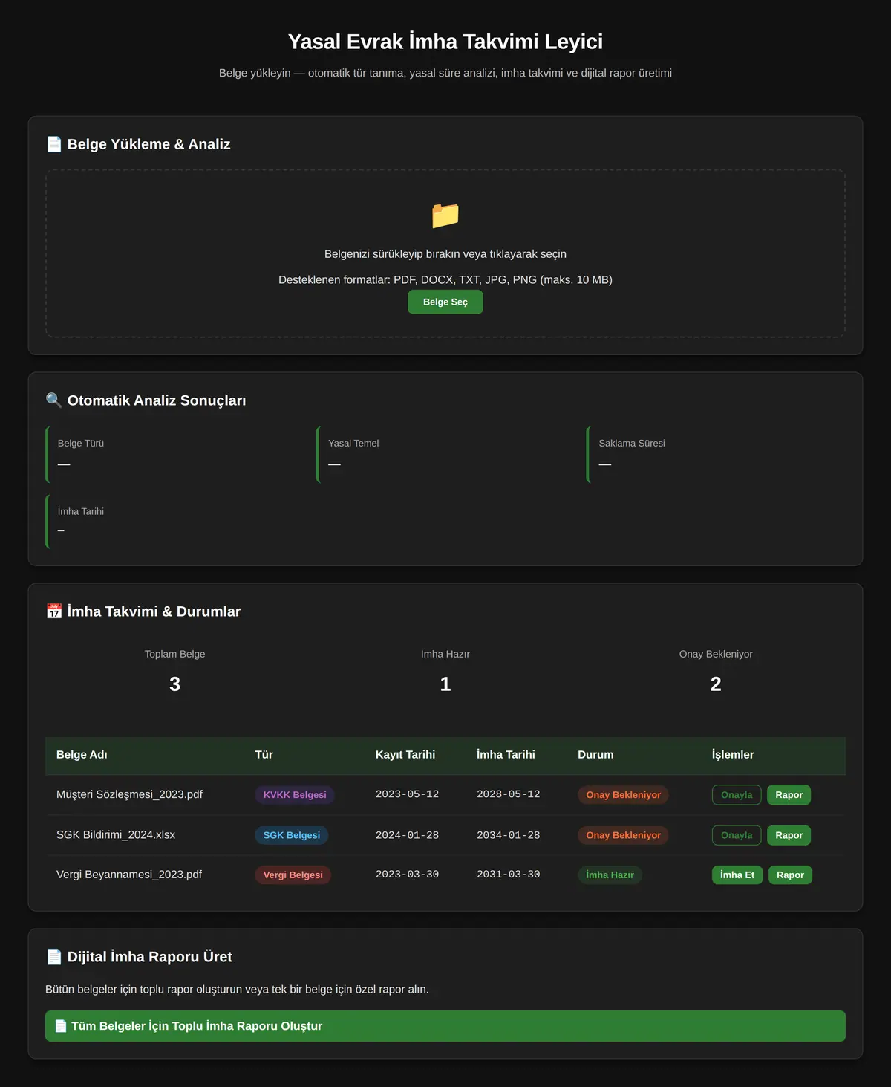
Task: Approve Müşteri Sözleşmesi_2023.pdf with Onayla
Action: pos(737,795)
